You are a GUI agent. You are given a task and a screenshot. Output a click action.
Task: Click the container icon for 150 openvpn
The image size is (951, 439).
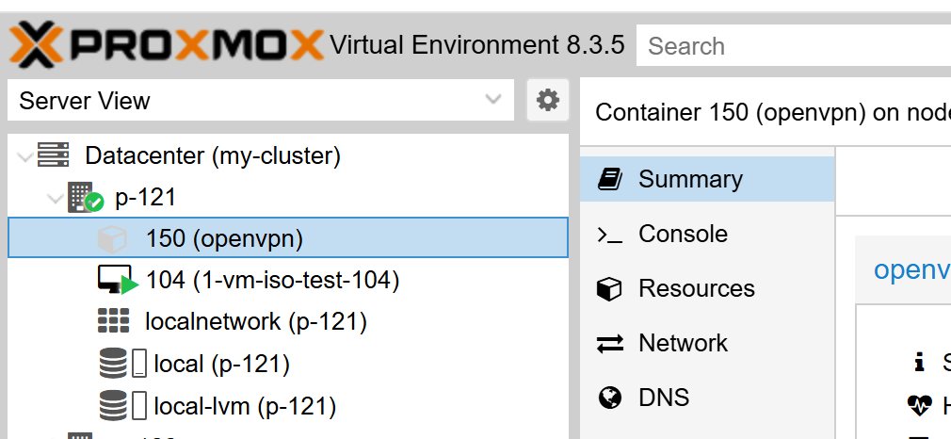(x=112, y=238)
